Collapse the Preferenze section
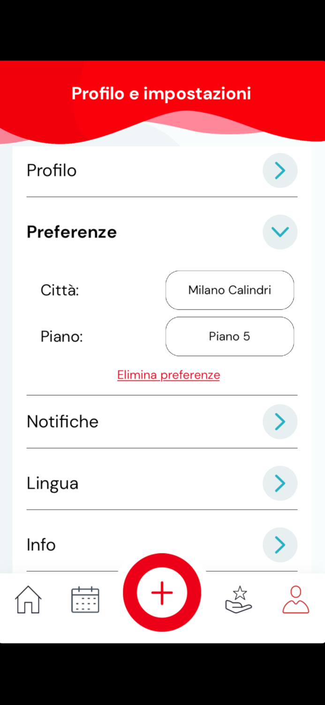The image size is (325, 705). (280, 232)
